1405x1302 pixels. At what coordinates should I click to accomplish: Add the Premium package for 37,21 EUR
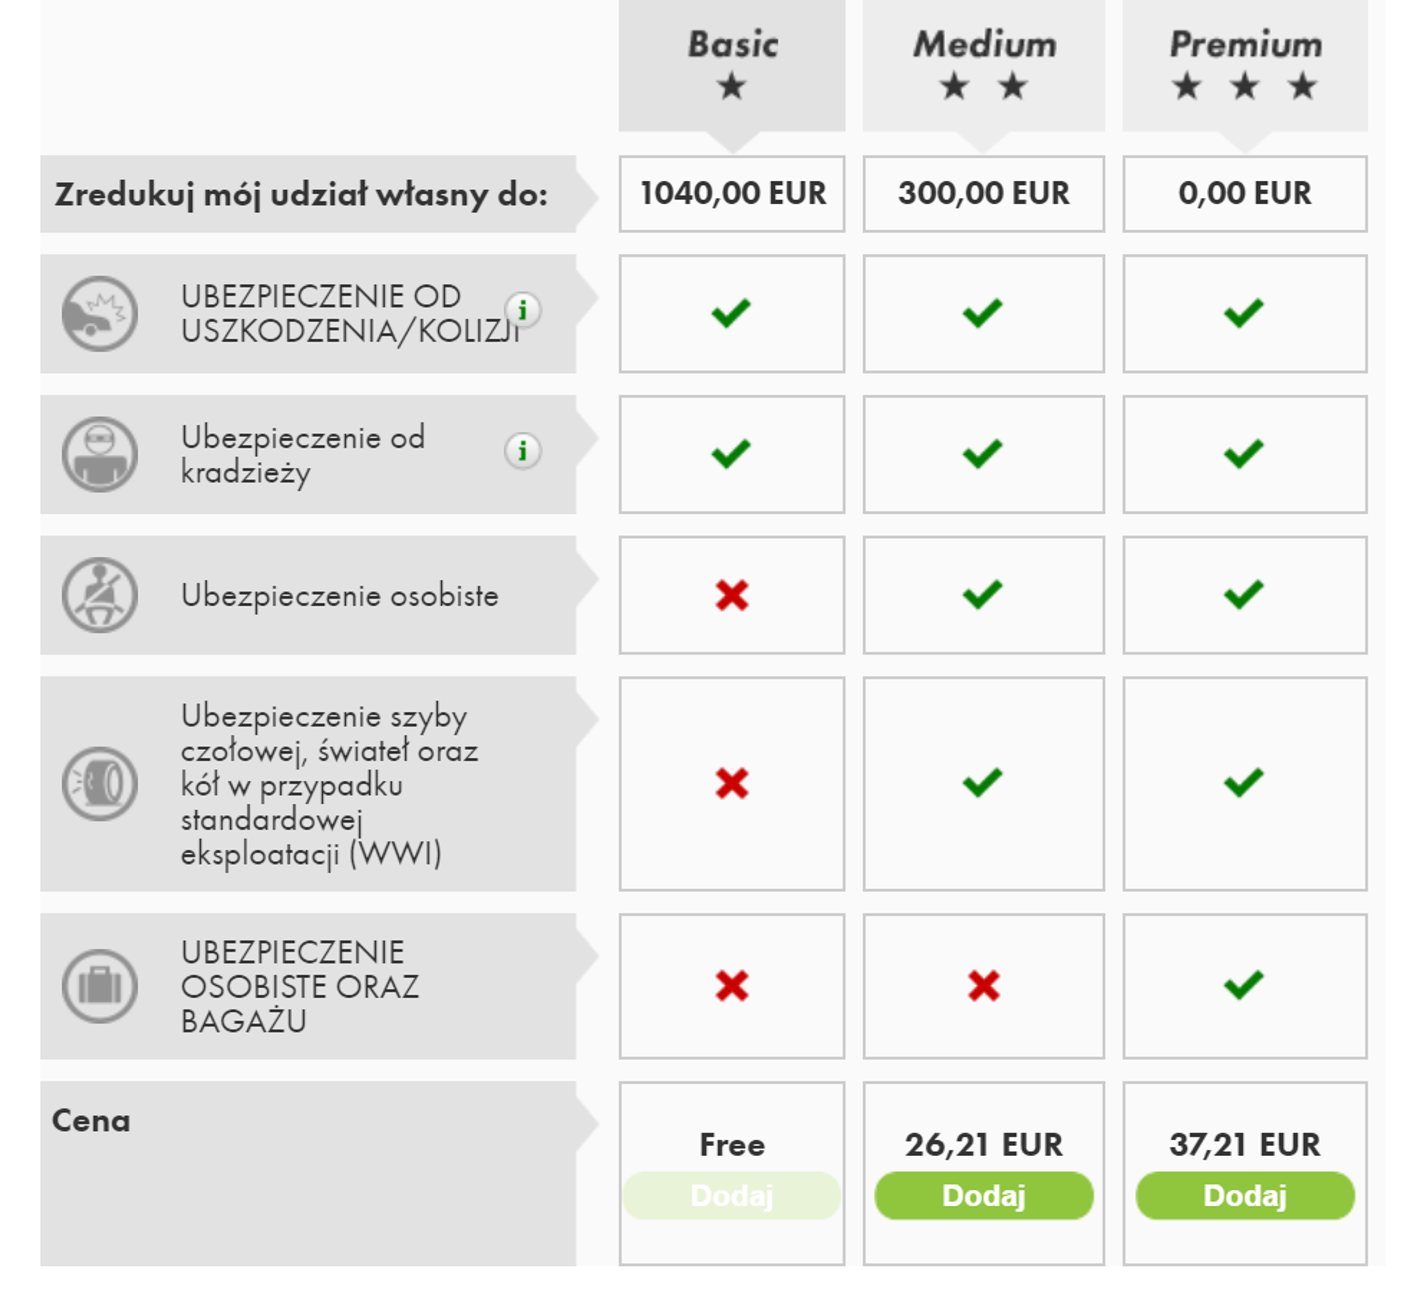[1244, 1196]
